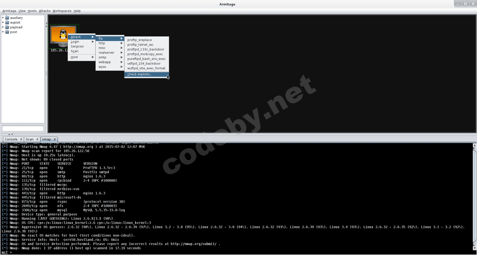Maximize the Armitage window
This screenshot has width=477, height=255.
click(x=465, y=4)
